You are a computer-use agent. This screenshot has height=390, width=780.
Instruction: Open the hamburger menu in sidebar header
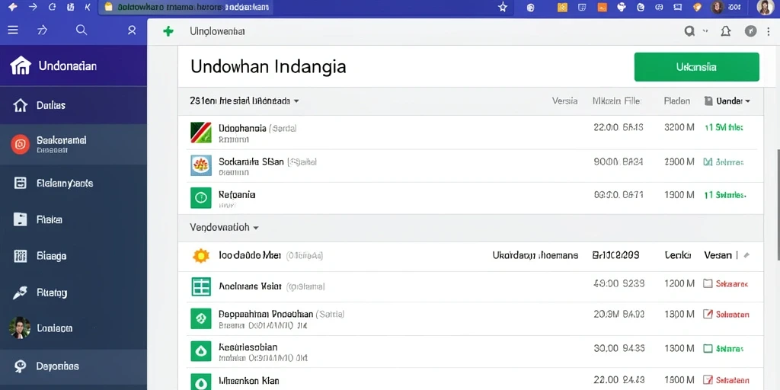[x=13, y=30]
